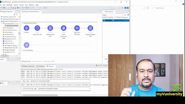Collapse the GlobalHandlerDemo flow
The width and height of the screenshot is (185, 104).
23,23
